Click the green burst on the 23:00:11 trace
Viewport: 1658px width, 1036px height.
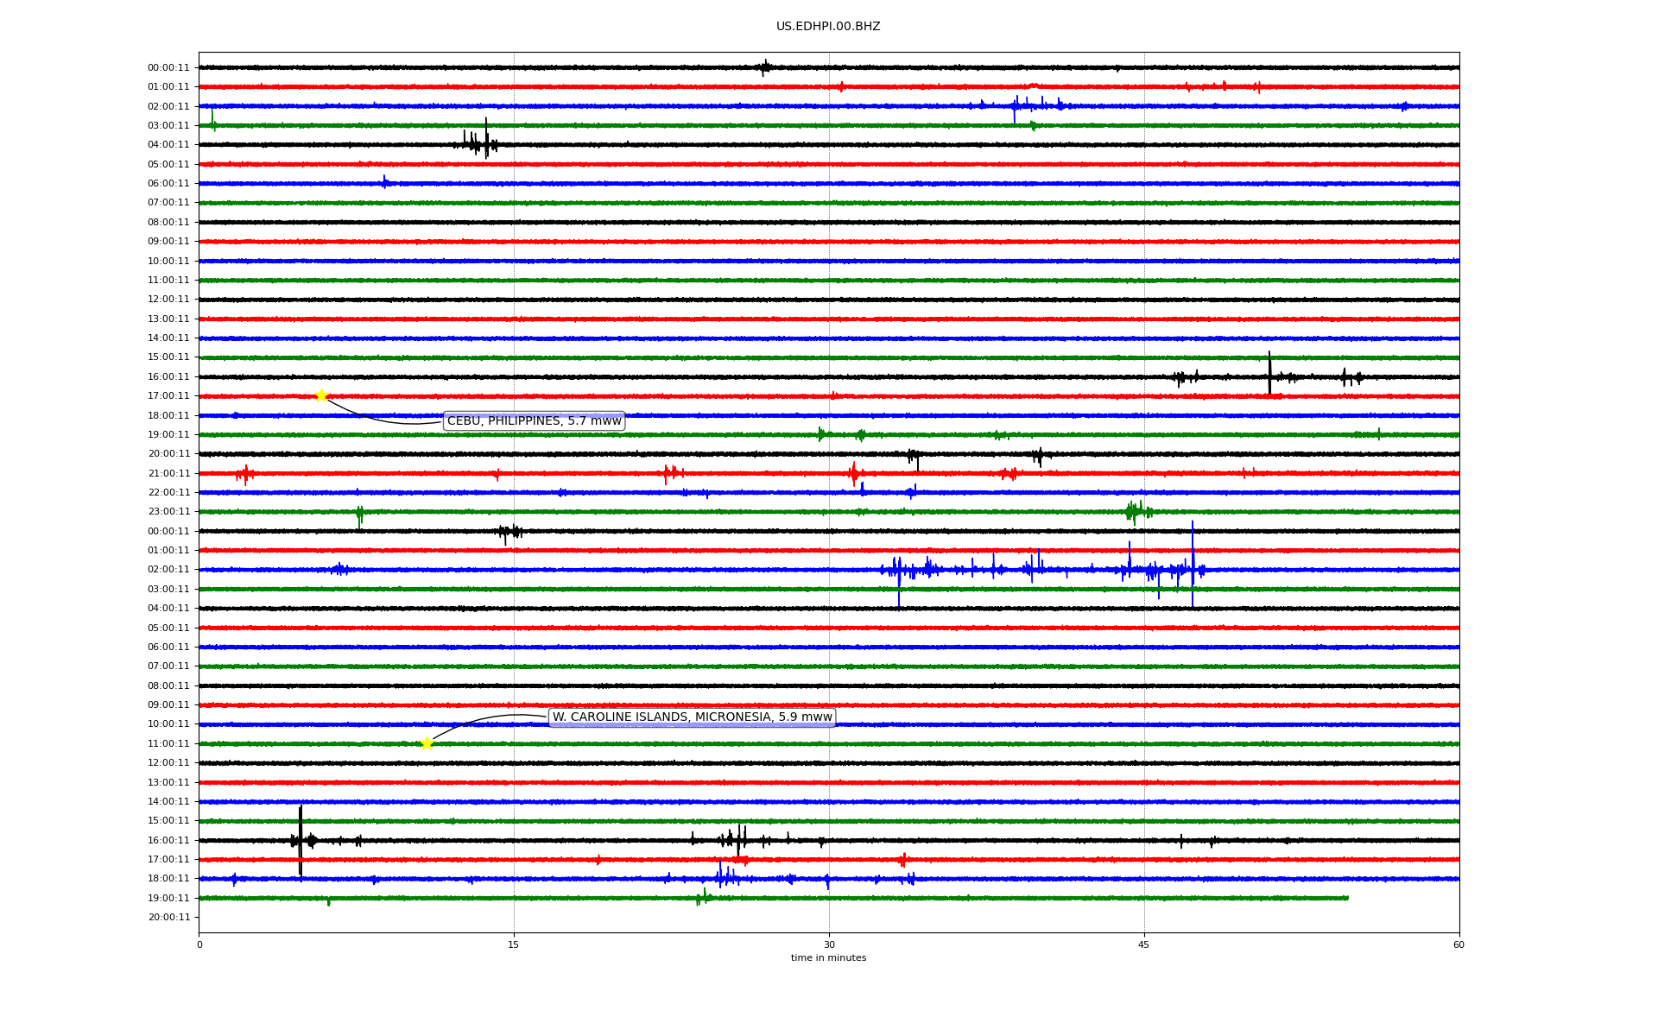(1136, 511)
